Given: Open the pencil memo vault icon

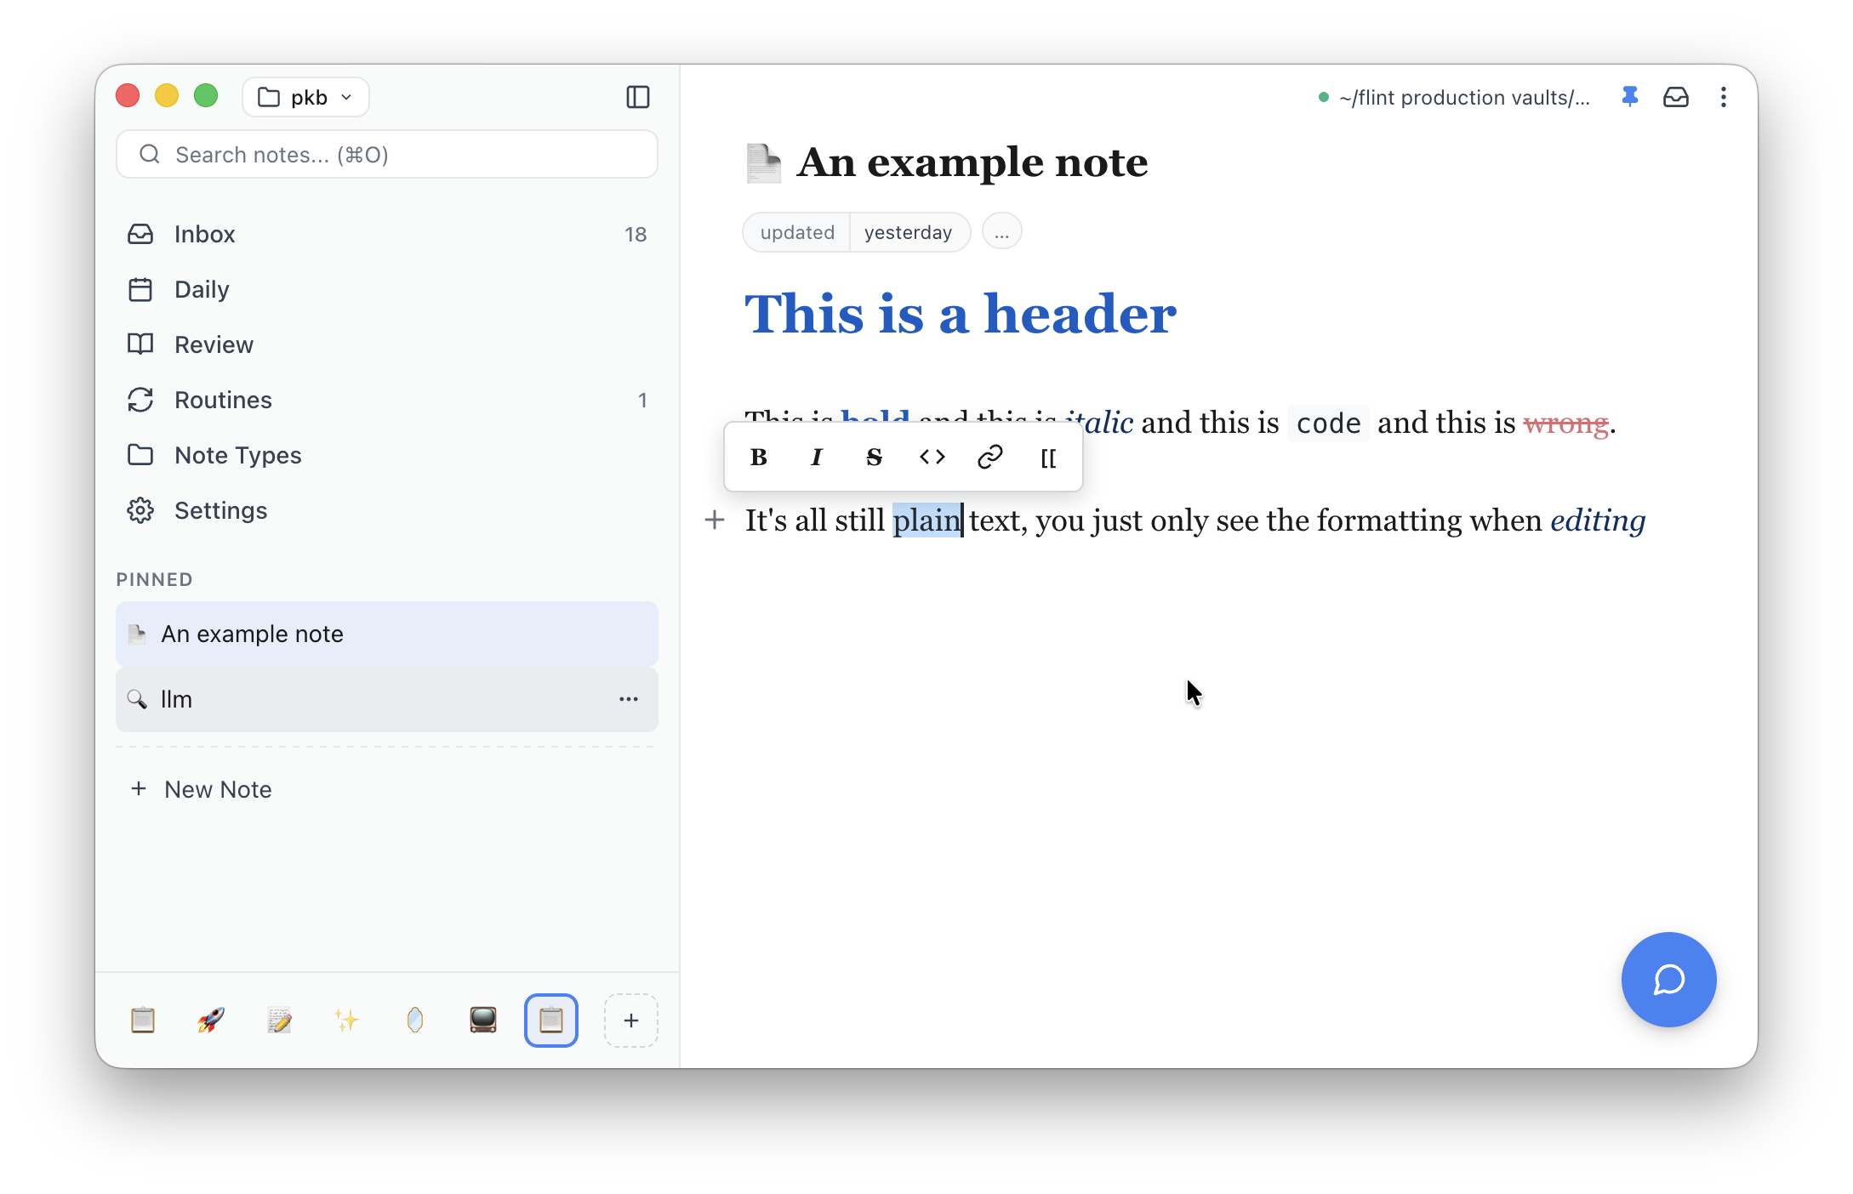Looking at the screenshot, I should click(278, 1020).
